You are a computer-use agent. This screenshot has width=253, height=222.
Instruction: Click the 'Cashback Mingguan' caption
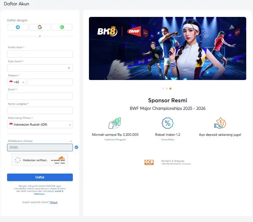click(115, 139)
